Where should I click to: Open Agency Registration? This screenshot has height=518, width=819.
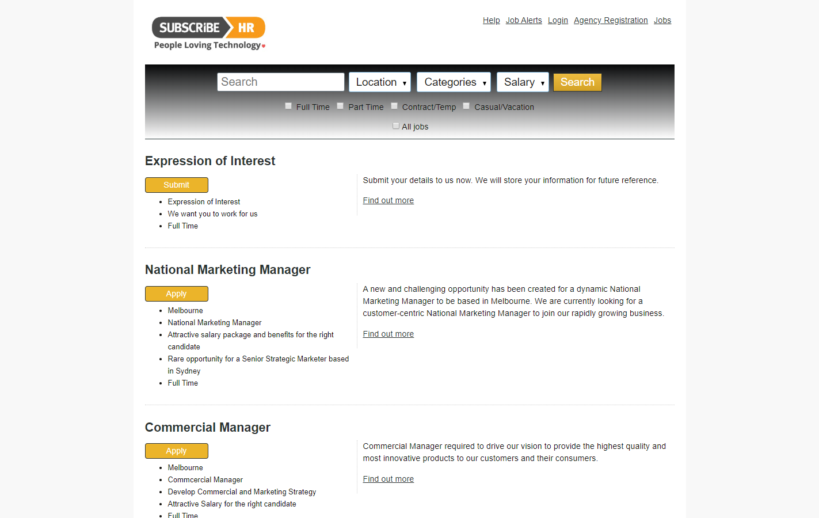pyautogui.click(x=611, y=20)
